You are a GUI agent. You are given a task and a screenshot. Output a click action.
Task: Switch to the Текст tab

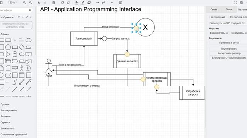pyautogui.click(x=229, y=10)
